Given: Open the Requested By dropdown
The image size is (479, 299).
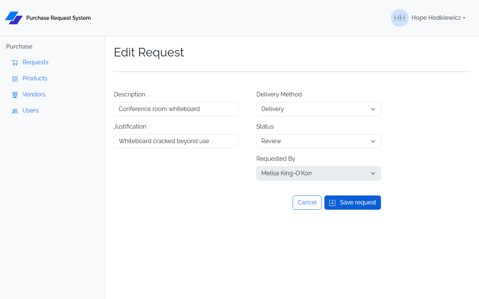Looking at the screenshot, I should click(318, 173).
